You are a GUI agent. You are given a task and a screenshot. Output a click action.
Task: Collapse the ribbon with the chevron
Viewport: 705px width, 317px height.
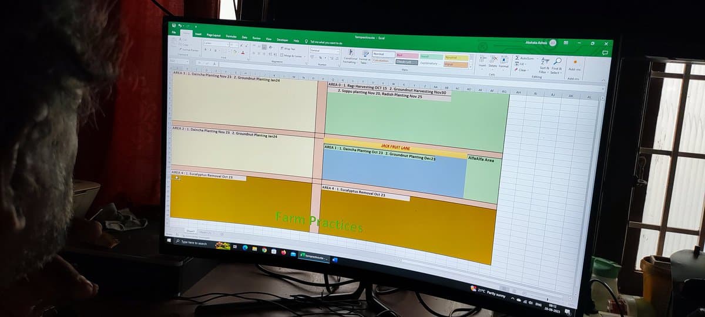click(603, 80)
